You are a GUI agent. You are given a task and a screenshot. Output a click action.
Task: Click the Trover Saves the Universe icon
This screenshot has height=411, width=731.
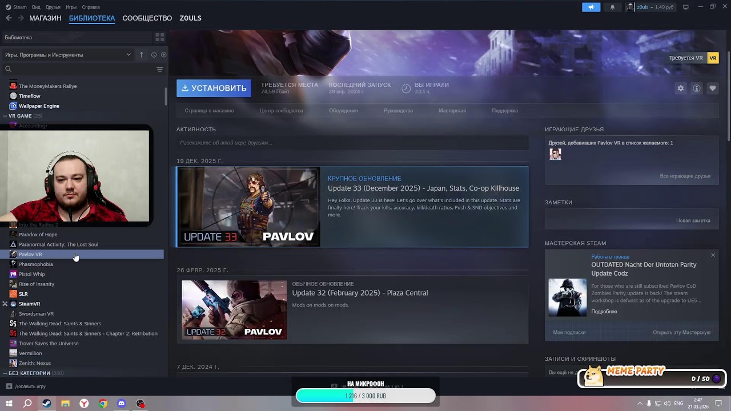[13, 344]
